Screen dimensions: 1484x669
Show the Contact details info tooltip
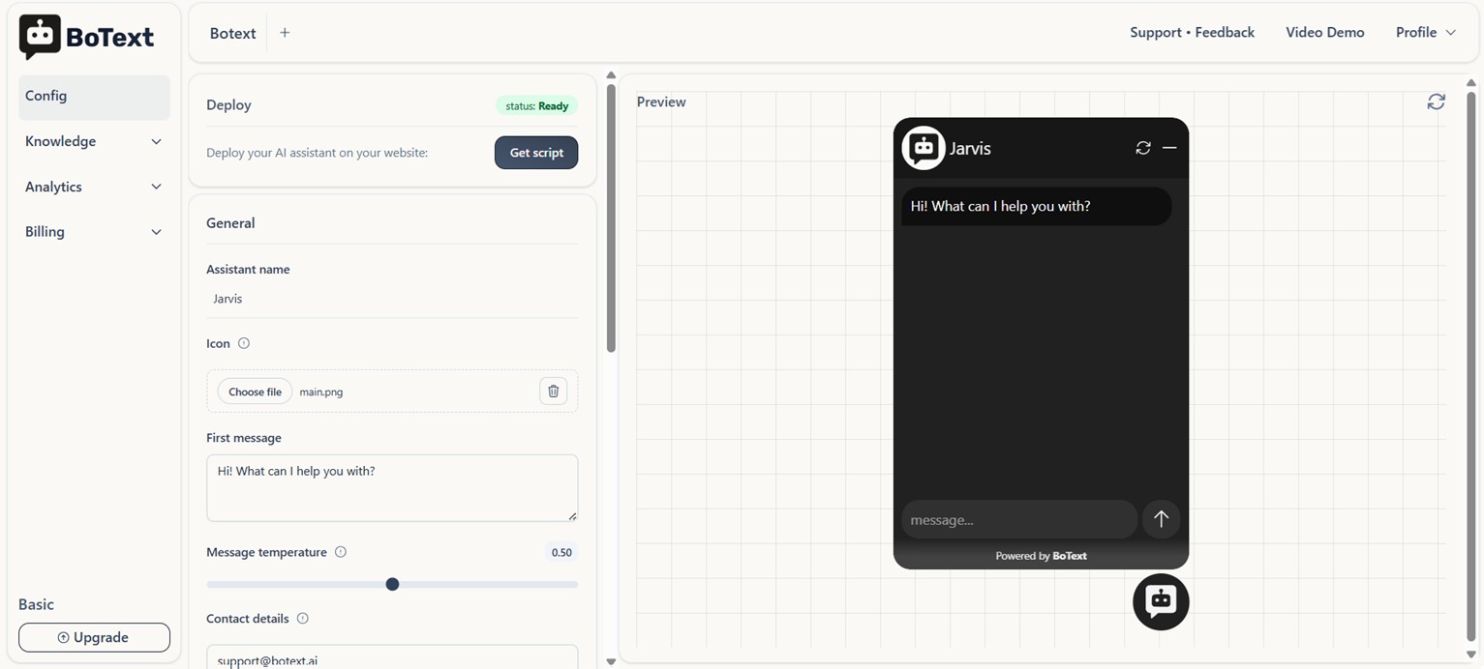[302, 619]
